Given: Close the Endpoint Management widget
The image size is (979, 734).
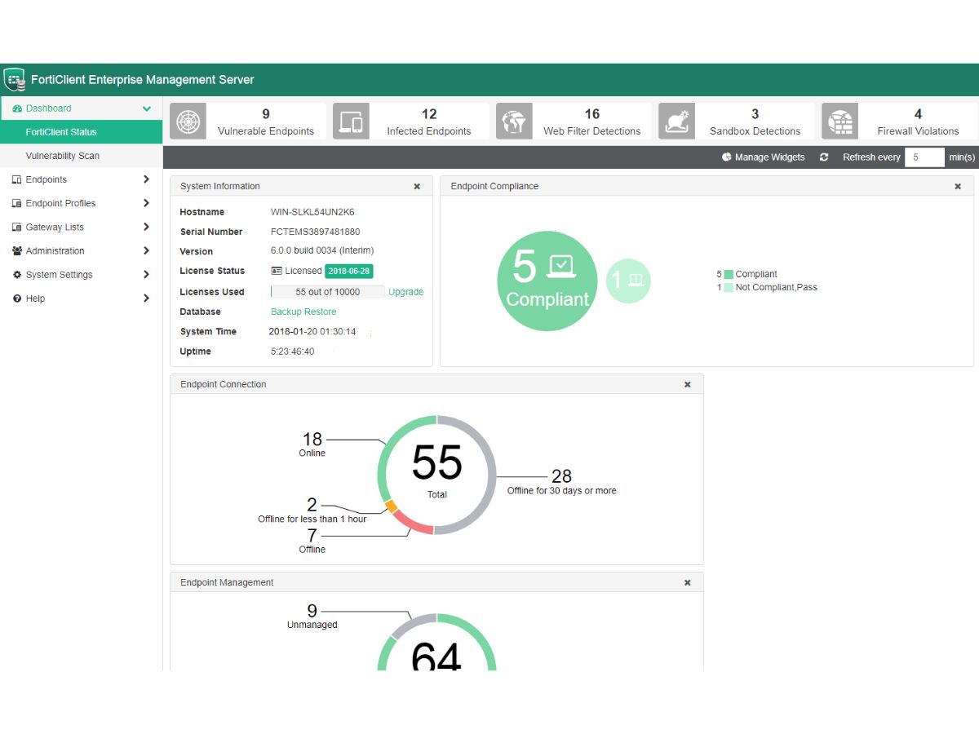Looking at the screenshot, I should [687, 583].
